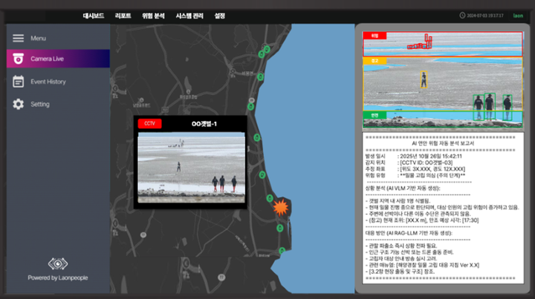Click the Laonpeople eye logo
Viewport: 535px width, 299px height.
point(58,263)
